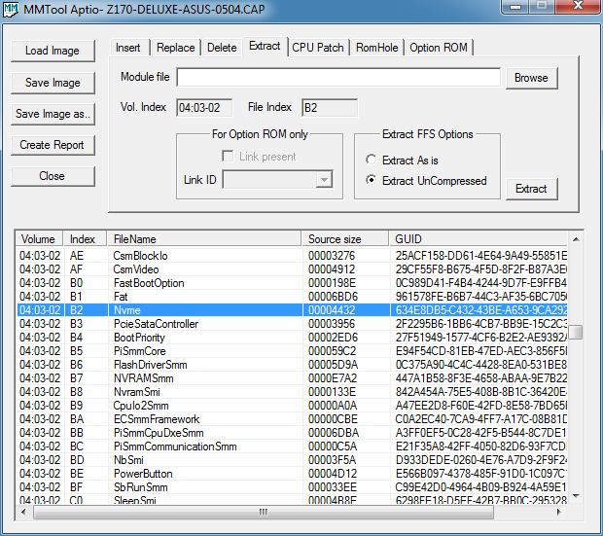Click the Create Report button
Image resolution: width=603 pixels, height=536 pixels.
[x=53, y=145]
